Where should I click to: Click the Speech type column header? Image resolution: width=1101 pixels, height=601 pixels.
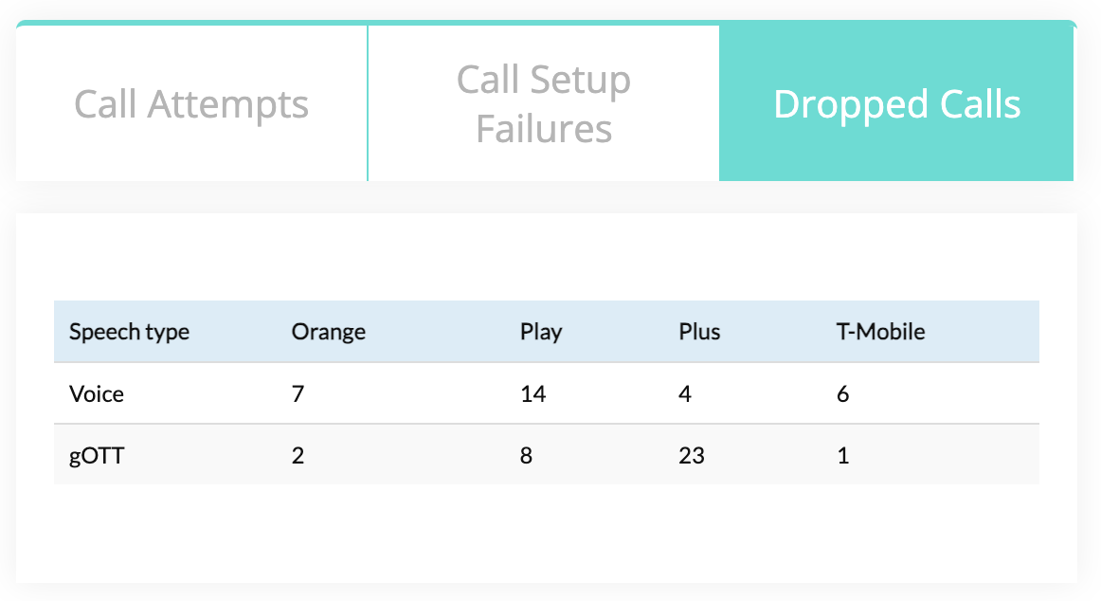click(x=129, y=332)
